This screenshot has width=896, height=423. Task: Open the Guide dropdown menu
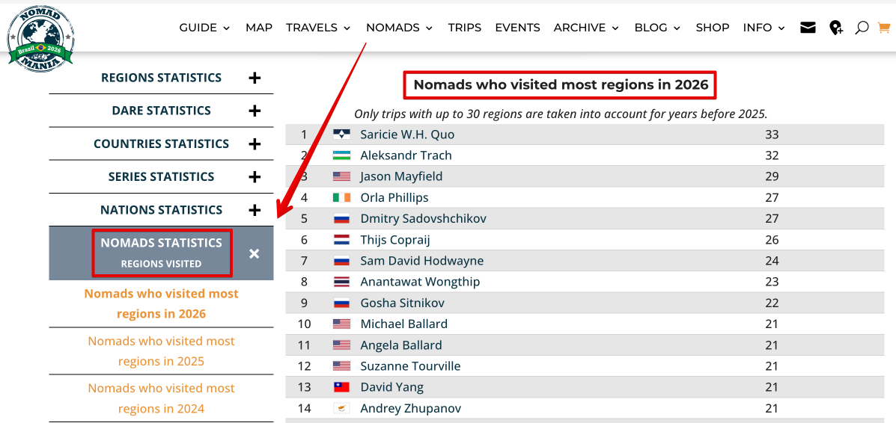[204, 28]
